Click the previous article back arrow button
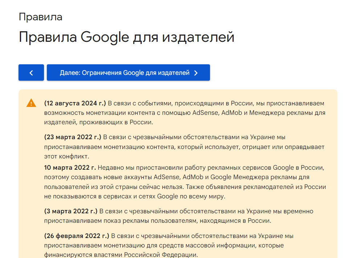This screenshot has height=258, width=344. click(31, 73)
